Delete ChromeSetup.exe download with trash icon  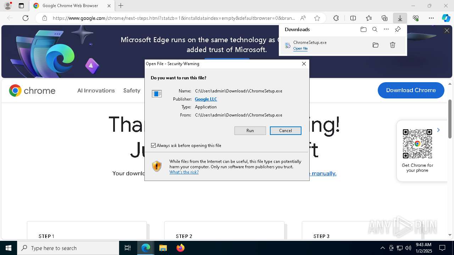(393, 45)
